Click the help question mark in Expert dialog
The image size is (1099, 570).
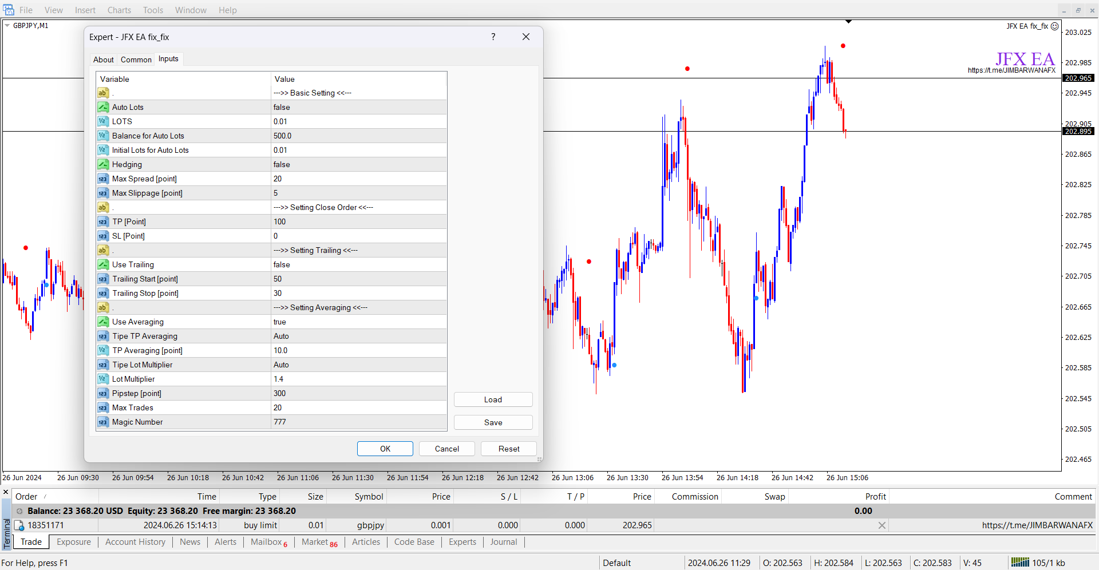(x=493, y=37)
